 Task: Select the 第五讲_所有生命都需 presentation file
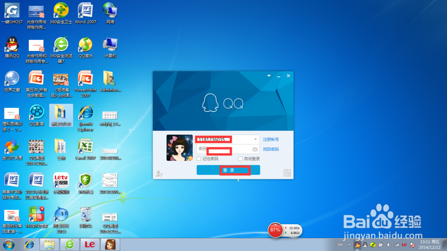tap(37, 84)
